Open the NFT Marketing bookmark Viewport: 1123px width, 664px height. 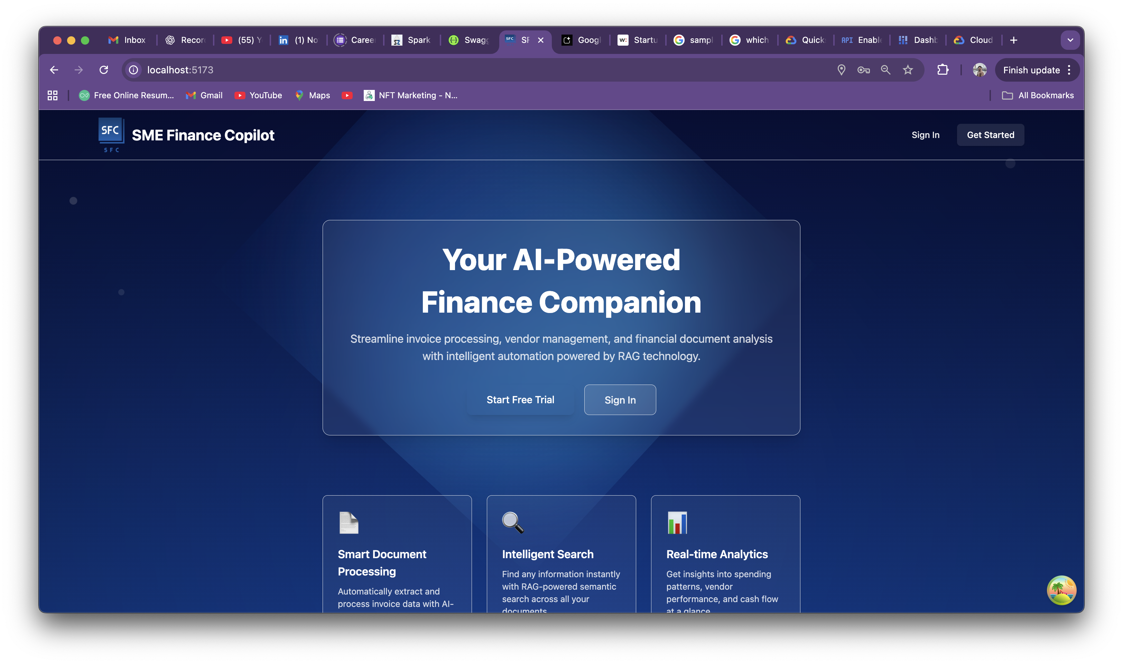[410, 95]
